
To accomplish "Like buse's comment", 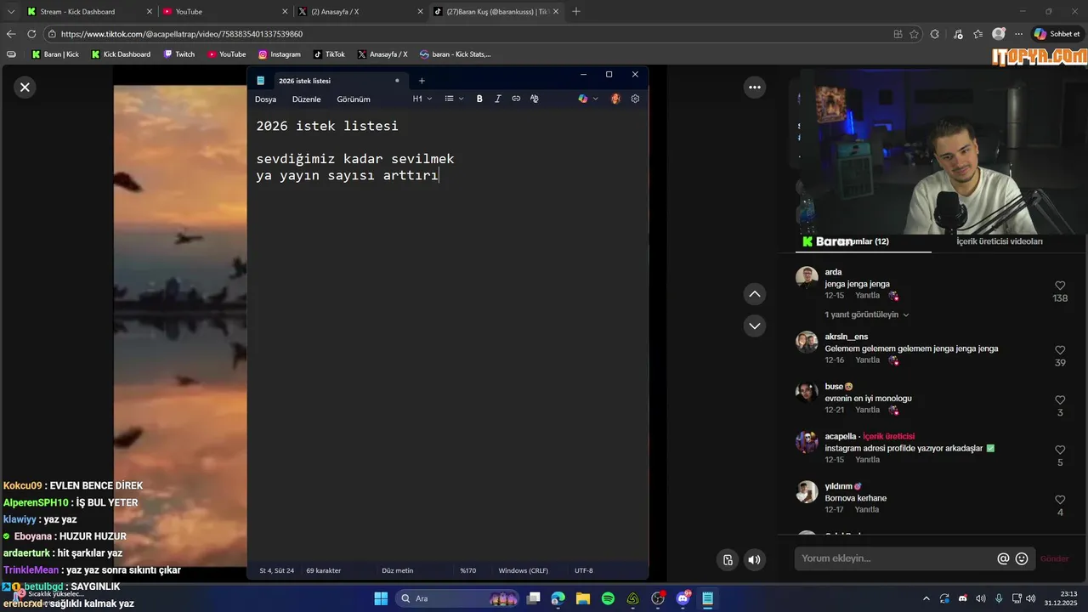I will [x=1060, y=400].
